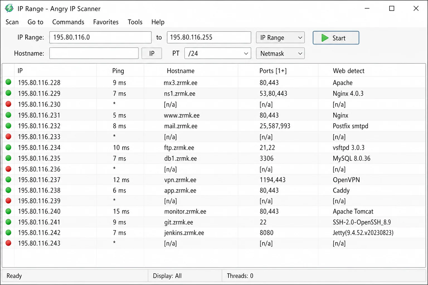This screenshot has width=428, height=285.
Task: Select hostname app.zrmk.ee
Action: (180, 191)
